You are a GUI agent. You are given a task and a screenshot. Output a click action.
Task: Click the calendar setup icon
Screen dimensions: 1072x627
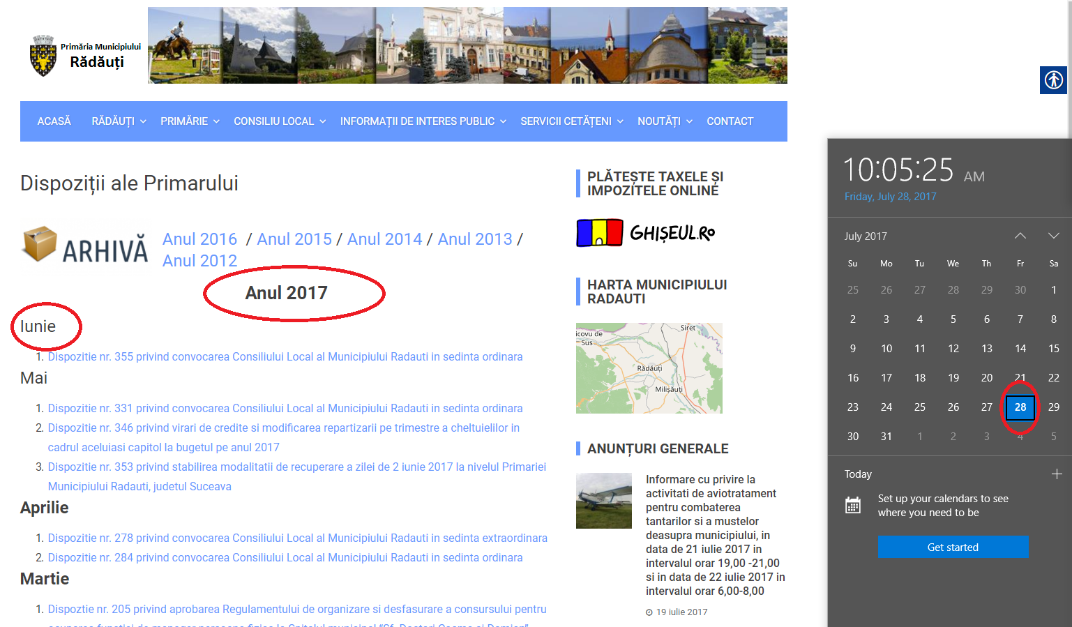point(853,506)
